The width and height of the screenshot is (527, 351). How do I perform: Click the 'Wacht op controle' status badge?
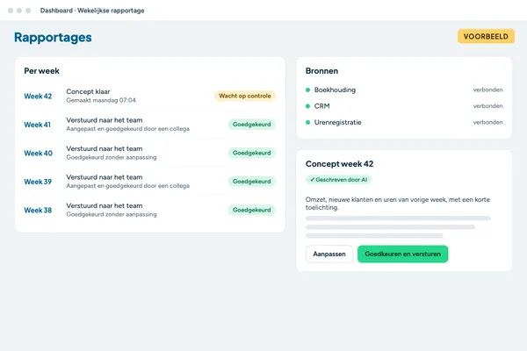(x=245, y=96)
